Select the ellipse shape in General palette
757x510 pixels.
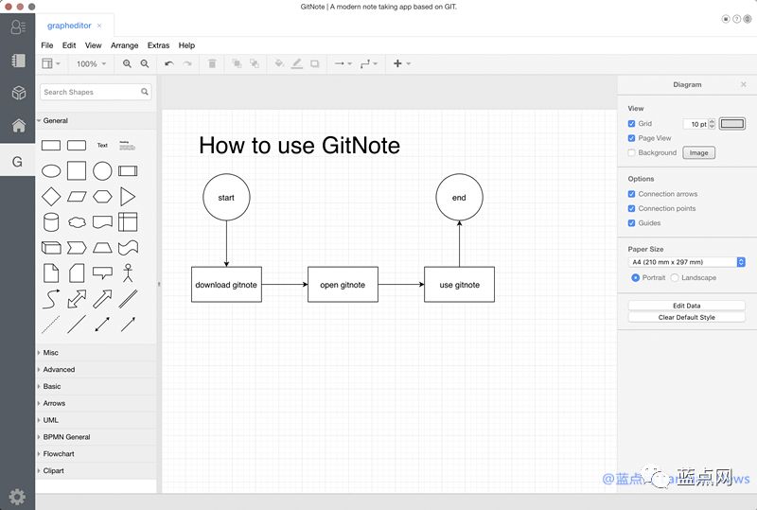click(x=51, y=171)
